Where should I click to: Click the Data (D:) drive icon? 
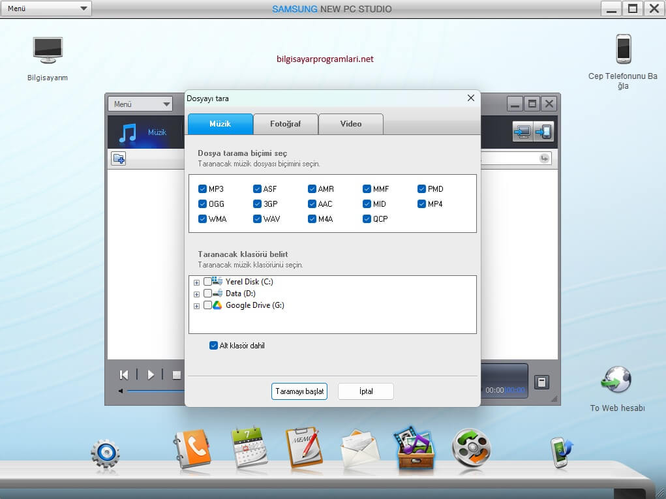tap(217, 293)
